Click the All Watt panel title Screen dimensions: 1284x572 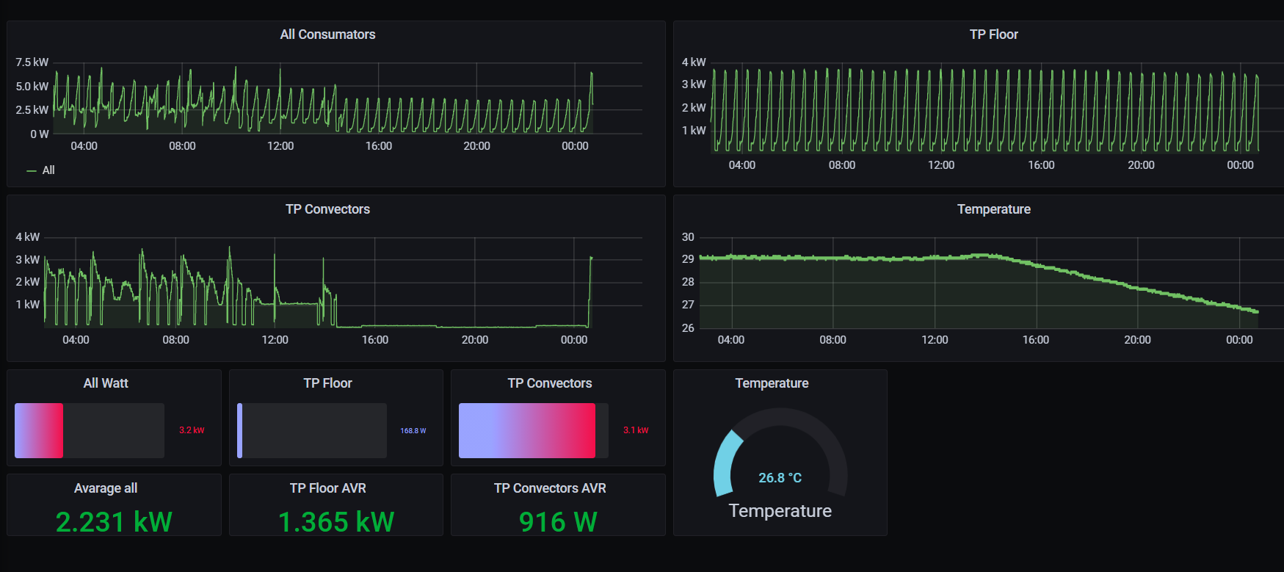[106, 383]
